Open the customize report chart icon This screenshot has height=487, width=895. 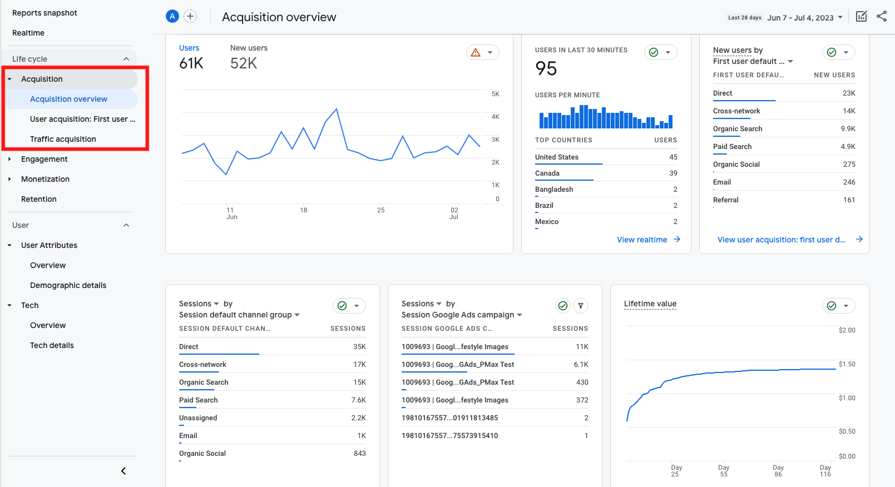(861, 16)
